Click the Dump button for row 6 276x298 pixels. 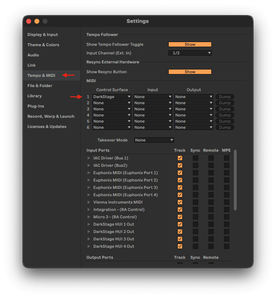[224, 127]
